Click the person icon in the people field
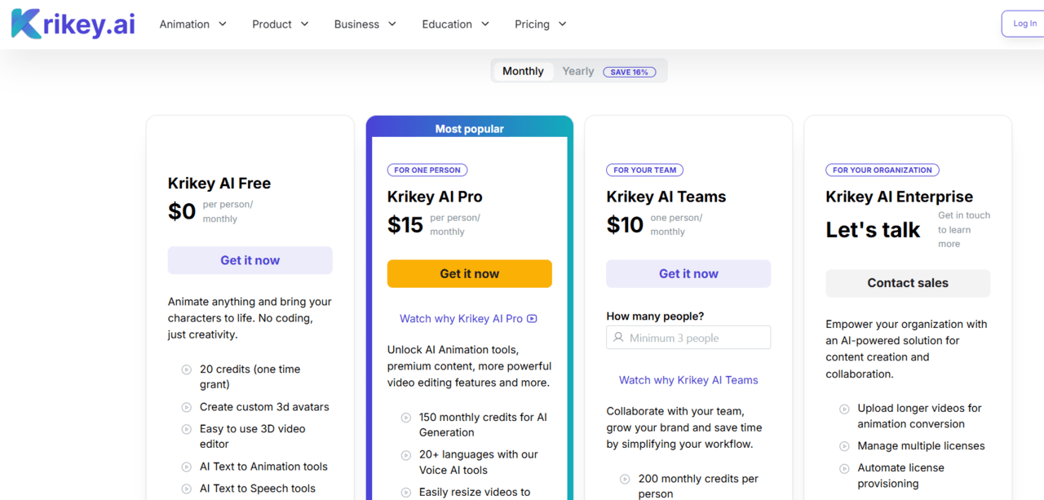This screenshot has width=1044, height=500. pyautogui.click(x=618, y=338)
